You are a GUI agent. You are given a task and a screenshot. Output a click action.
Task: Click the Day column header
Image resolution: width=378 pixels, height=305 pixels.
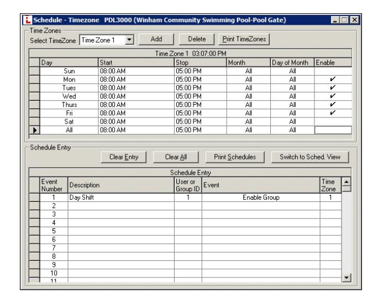coord(69,62)
